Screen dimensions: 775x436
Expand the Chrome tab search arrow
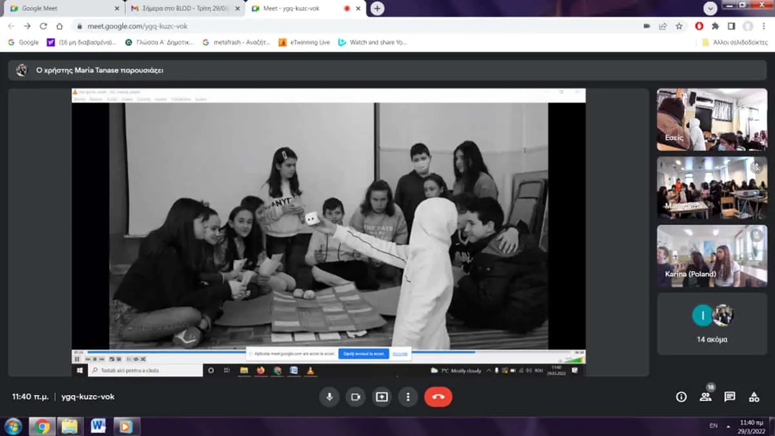tap(710, 8)
